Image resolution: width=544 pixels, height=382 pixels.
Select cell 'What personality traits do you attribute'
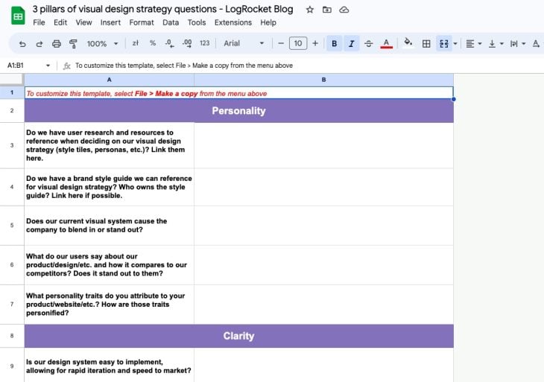point(110,305)
